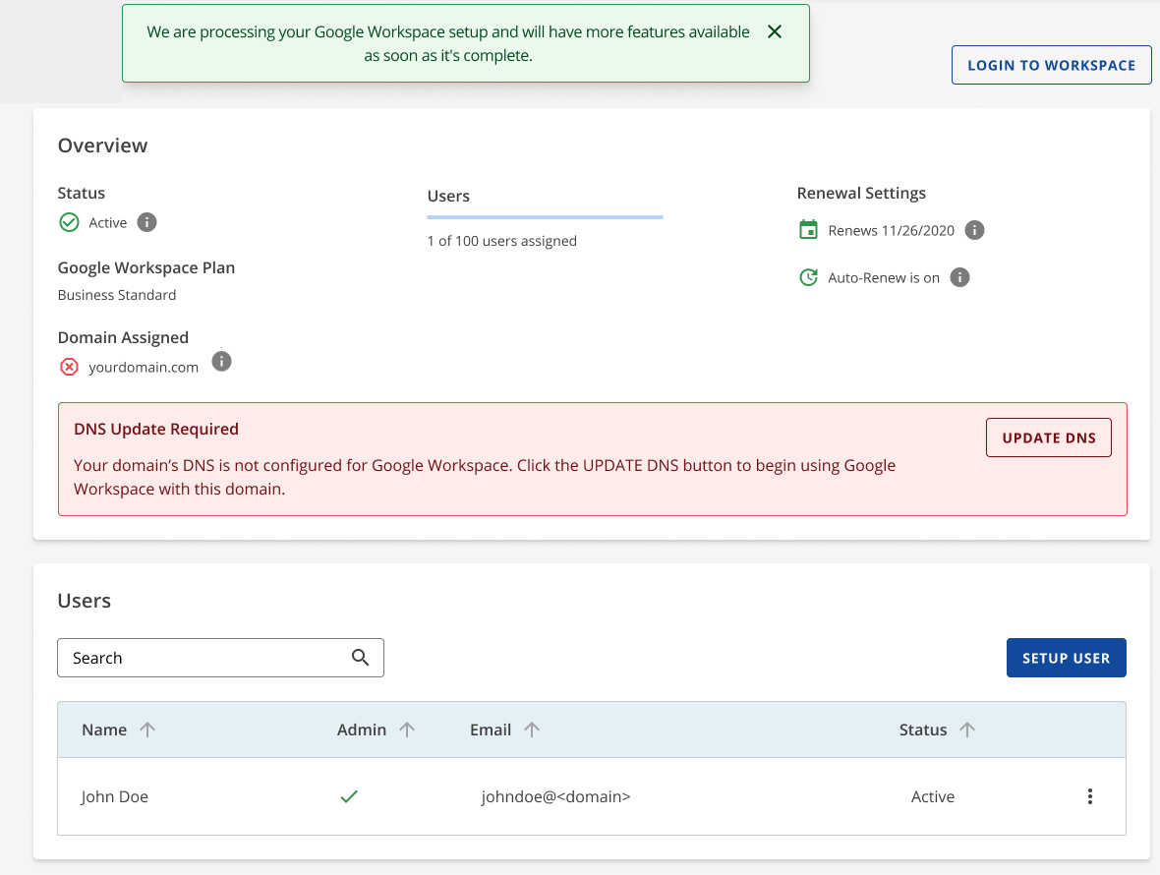Sort the table by Name arrow
The width and height of the screenshot is (1160, 875).
[x=147, y=729]
